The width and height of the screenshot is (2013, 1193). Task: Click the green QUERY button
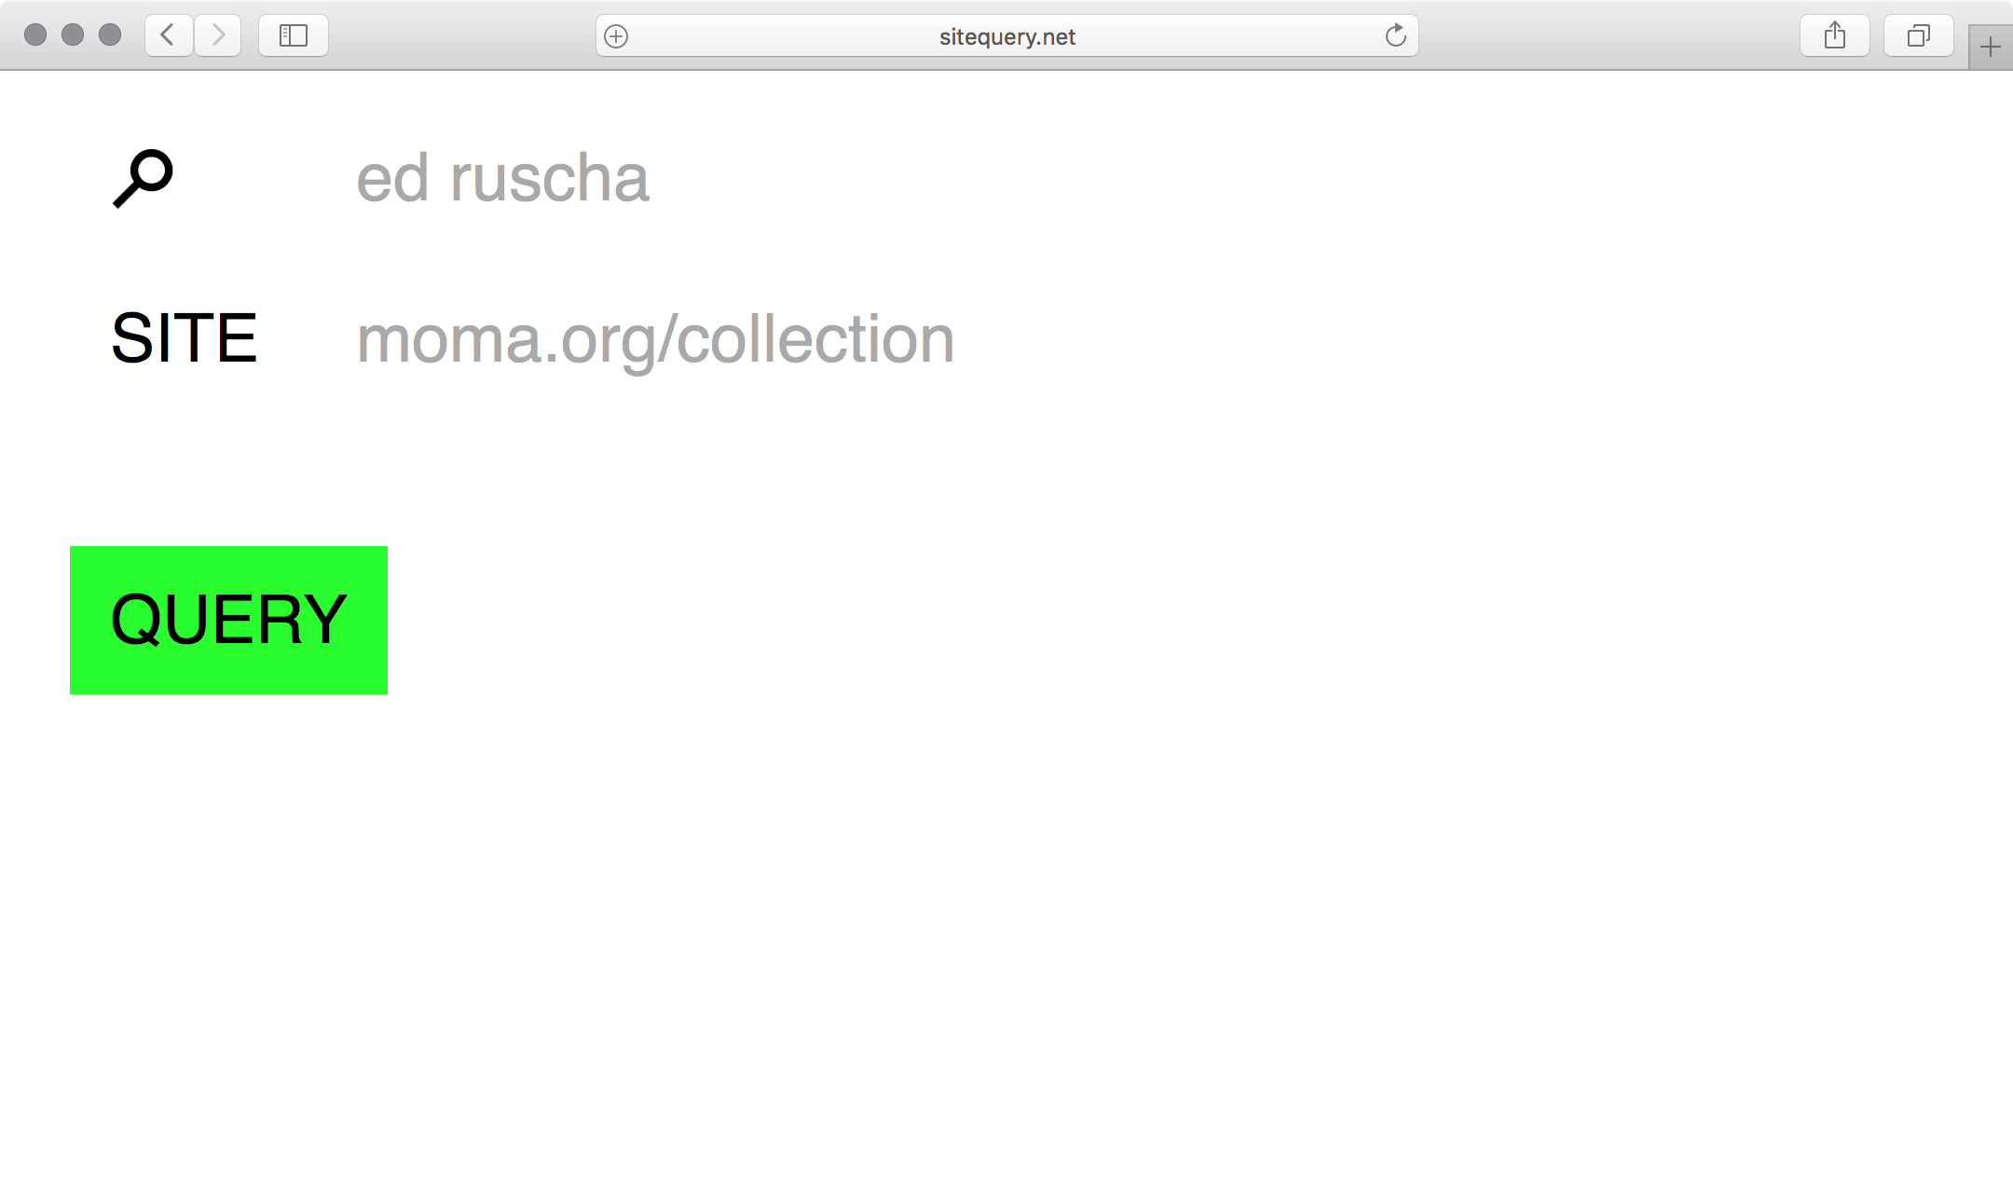(x=228, y=620)
